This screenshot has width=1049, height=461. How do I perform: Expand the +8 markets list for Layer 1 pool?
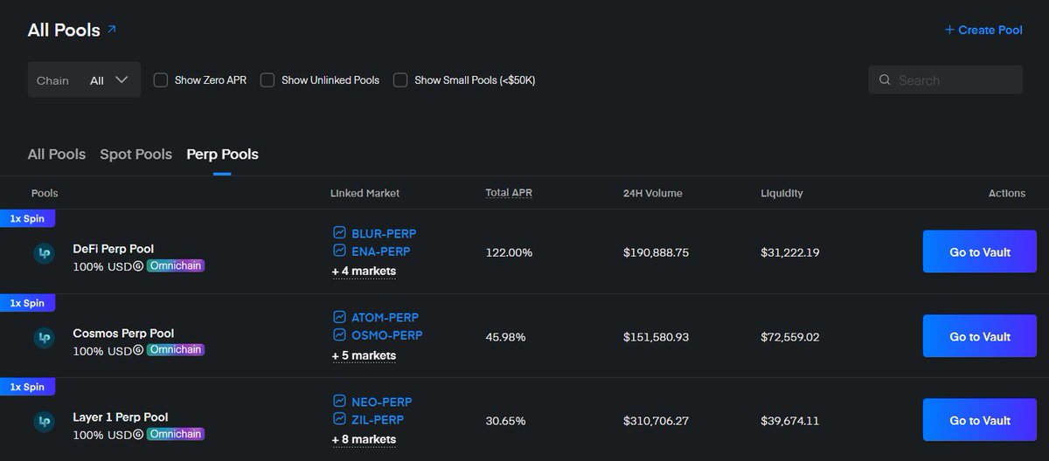(x=364, y=439)
